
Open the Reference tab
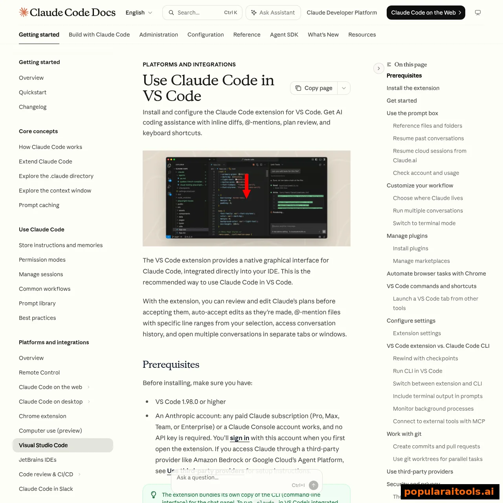[x=247, y=35]
